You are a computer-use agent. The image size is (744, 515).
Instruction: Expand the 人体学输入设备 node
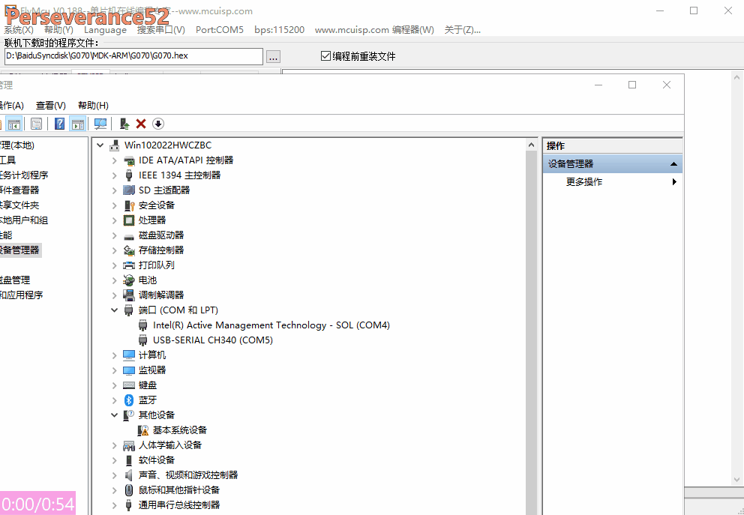click(114, 445)
